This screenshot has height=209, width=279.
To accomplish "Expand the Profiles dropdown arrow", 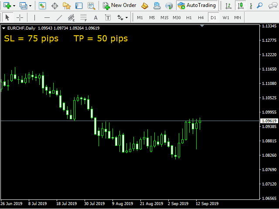I will point(31,6).
